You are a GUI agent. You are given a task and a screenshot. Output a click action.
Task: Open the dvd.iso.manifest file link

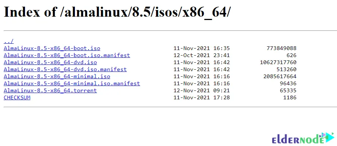coord(65,69)
